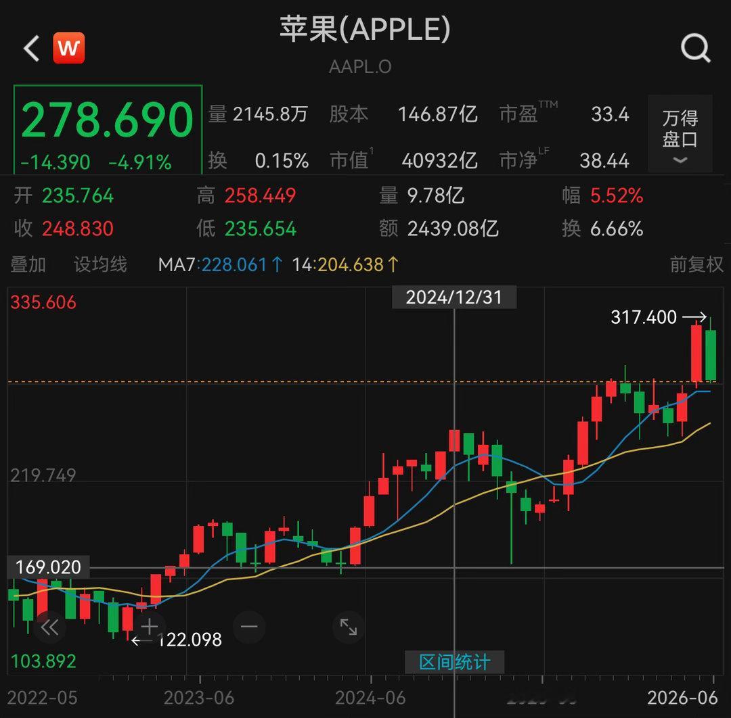This screenshot has height=718, width=731.
Task: Tap the 219.749 middle price axis label
Action: point(43,475)
